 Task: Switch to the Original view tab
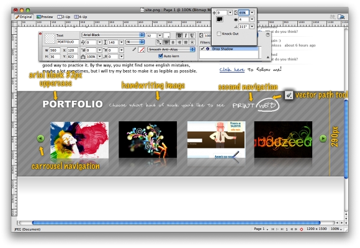[x=24, y=17]
